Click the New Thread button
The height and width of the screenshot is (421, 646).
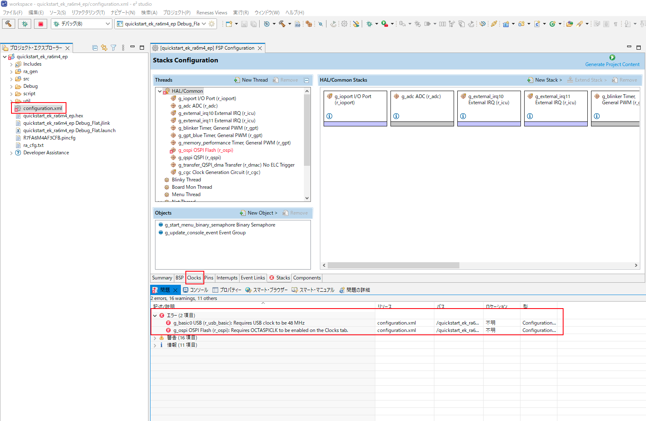(251, 80)
